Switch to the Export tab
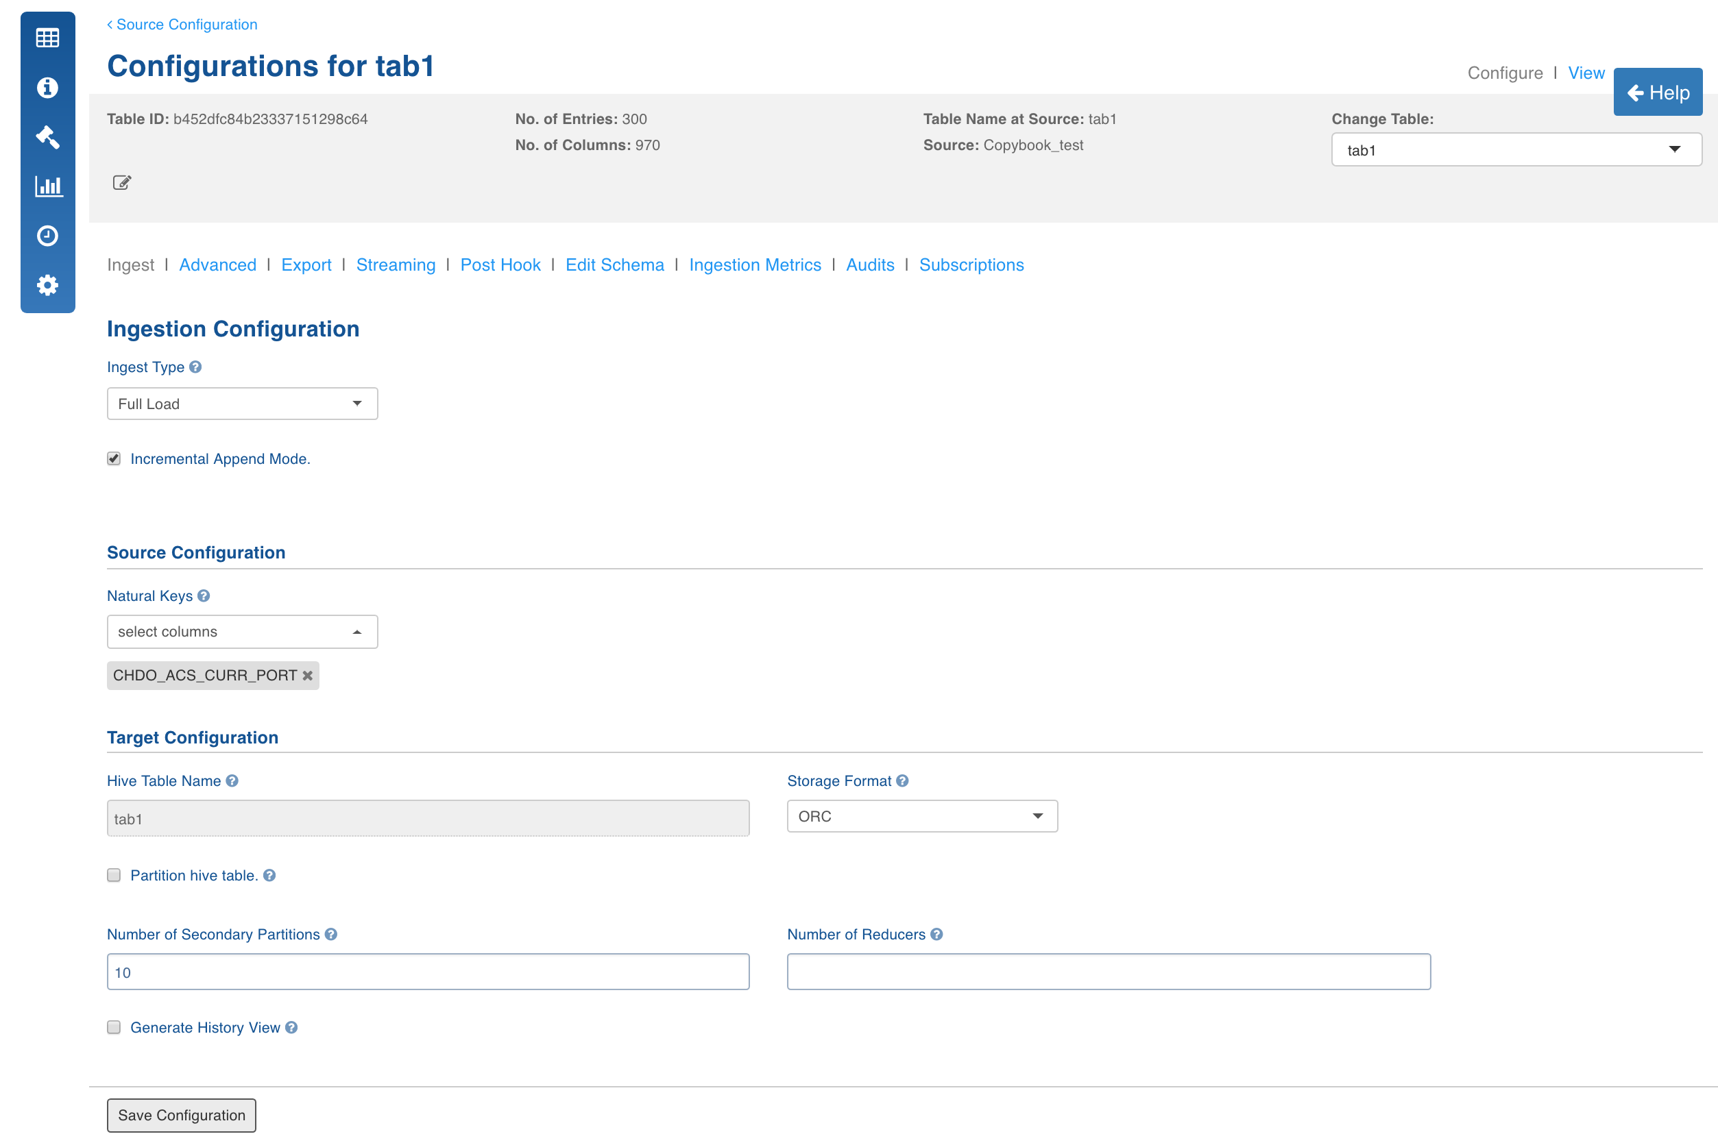The height and width of the screenshot is (1145, 1718). tap(306, 265)
